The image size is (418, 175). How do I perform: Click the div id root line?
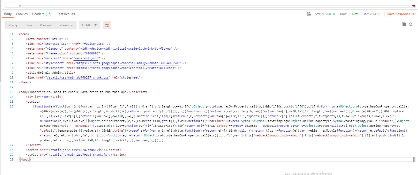[x=44, y=97]
